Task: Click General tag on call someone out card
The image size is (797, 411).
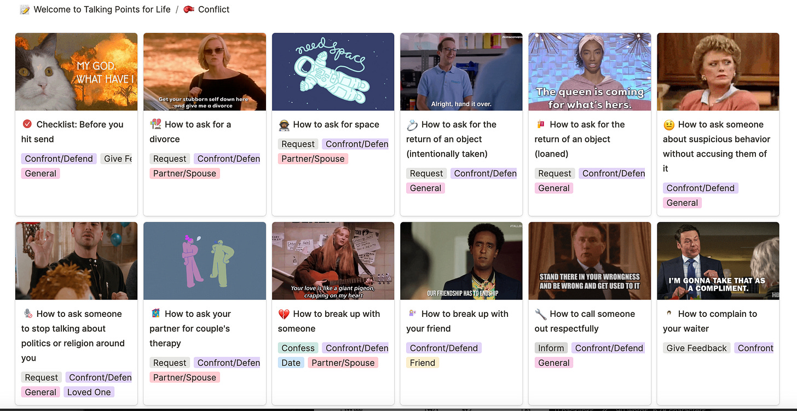Action: [x=554, y=363]
